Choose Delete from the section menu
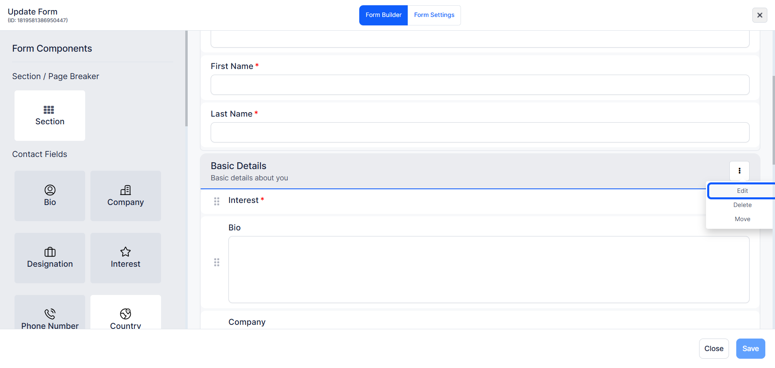775x368 pixels. click(742, 205)
